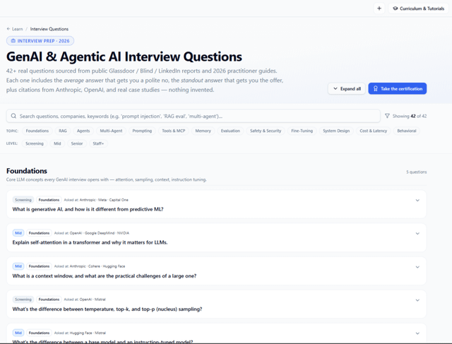452x344 pixels.
Task: Open temperature, top-k, top-p sampling question
Action: (107, 309)
